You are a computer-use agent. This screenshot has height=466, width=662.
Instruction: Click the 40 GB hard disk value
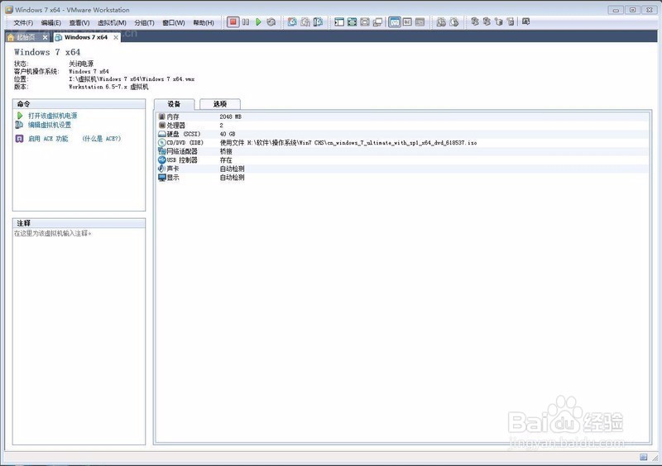point(227,134)
